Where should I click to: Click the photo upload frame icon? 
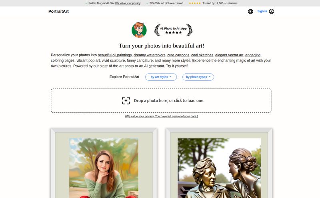pyautogui.click(x=126, y=101)
